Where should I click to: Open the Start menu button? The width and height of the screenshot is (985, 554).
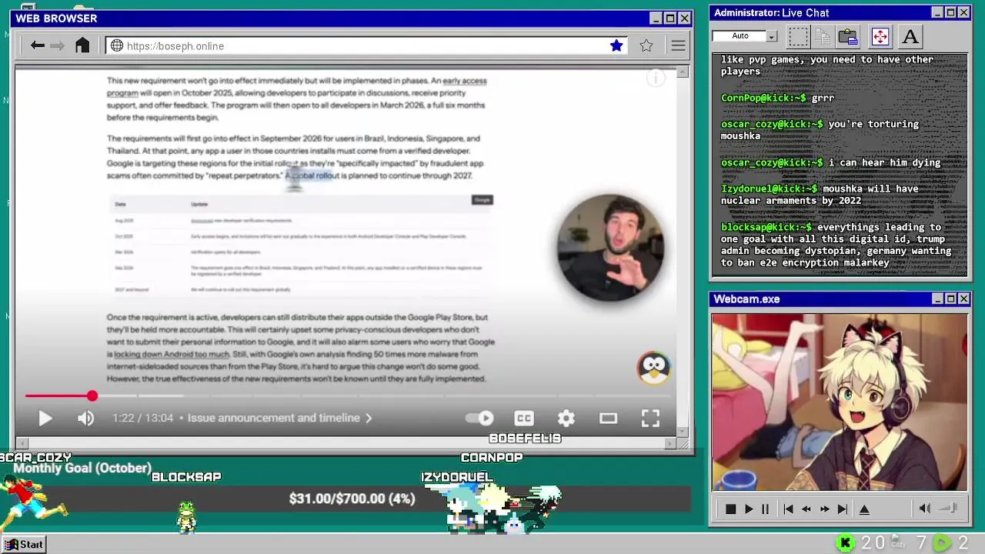tap(24, 544)
